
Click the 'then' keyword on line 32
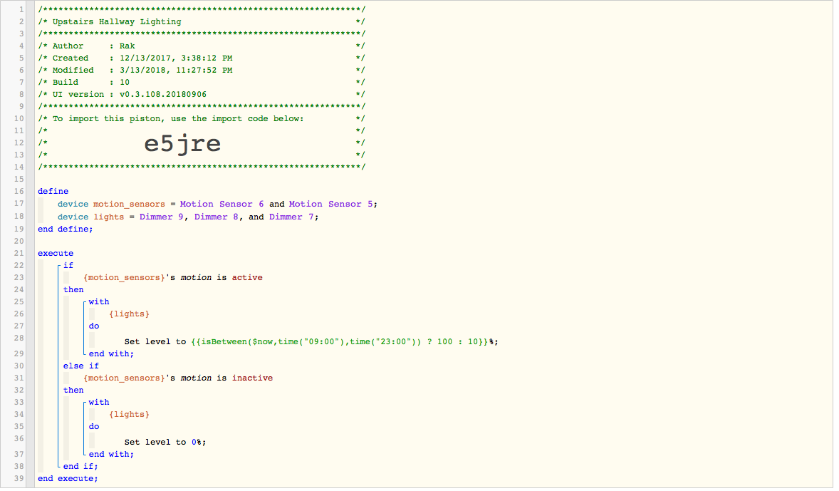(73, 391)
